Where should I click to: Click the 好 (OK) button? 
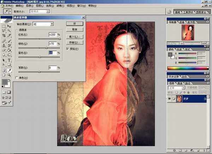tap(74, 24)
